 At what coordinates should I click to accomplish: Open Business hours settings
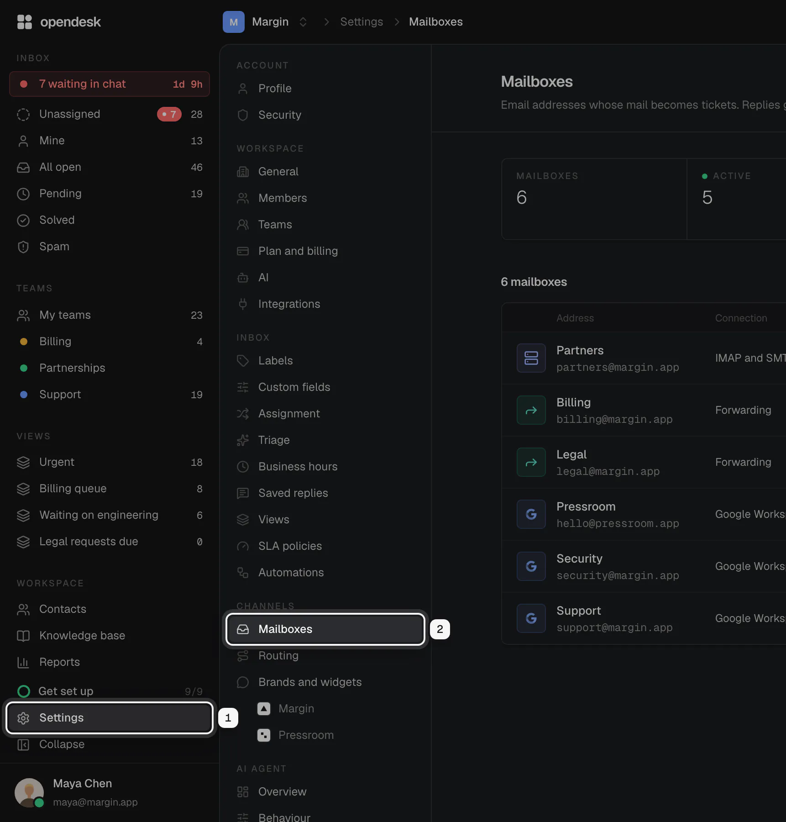[325, 467]
